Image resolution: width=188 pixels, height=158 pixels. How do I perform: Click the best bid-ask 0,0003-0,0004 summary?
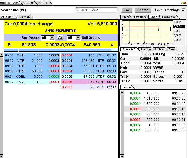click(x=60, y=45)
